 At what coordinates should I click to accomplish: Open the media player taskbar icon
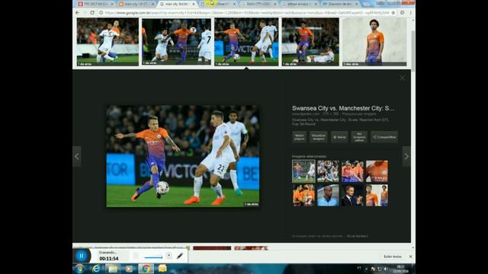pos(129,269)
